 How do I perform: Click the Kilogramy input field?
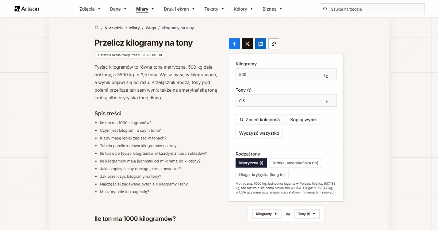point(286,74)
